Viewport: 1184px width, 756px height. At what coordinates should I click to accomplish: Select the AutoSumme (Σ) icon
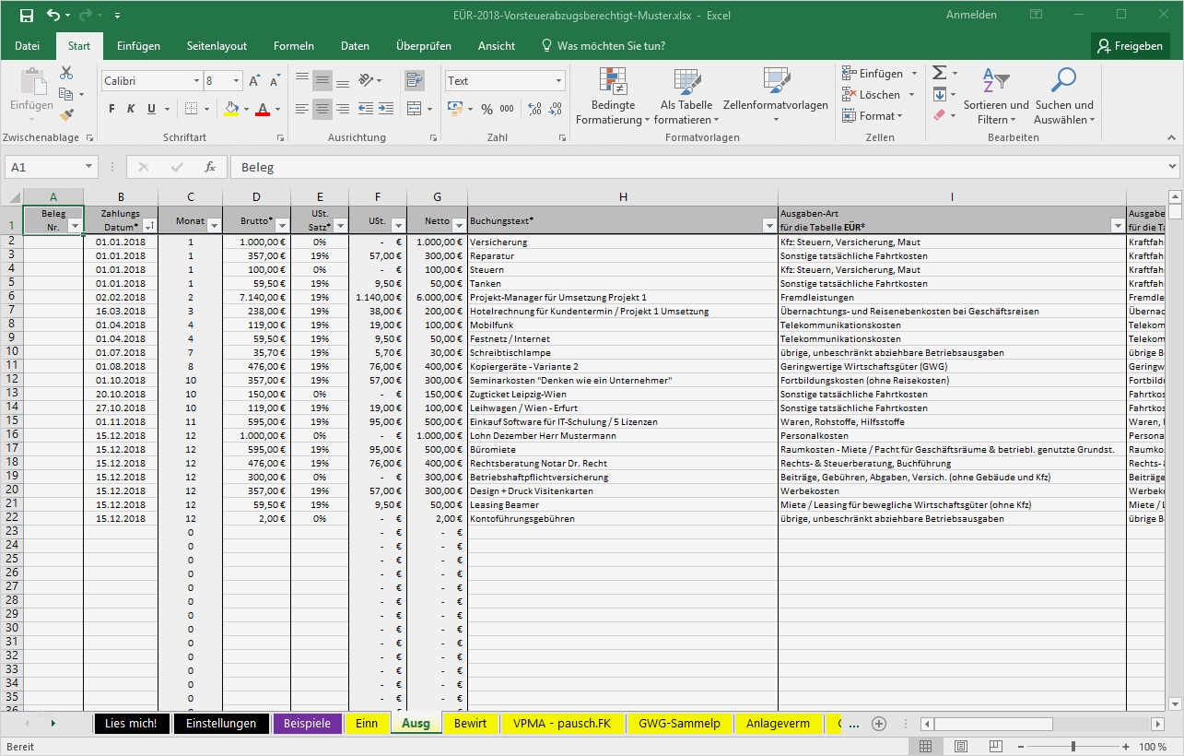click(941, 72)
